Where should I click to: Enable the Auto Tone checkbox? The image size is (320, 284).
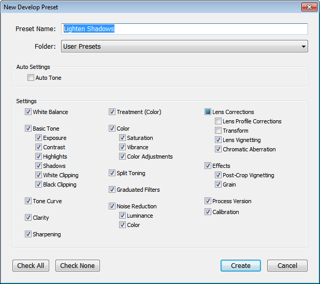pyautogui.click(x=31, y=78)
